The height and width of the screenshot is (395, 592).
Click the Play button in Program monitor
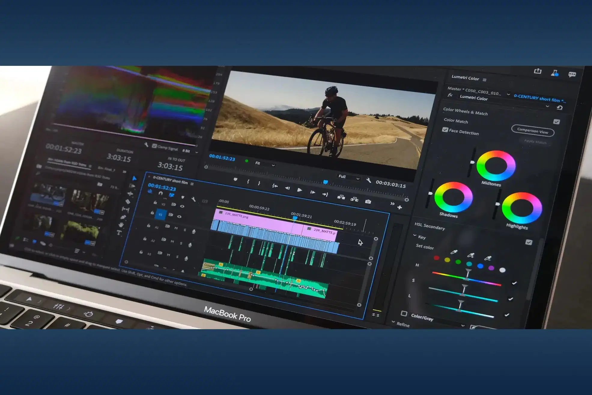[299, 190]
